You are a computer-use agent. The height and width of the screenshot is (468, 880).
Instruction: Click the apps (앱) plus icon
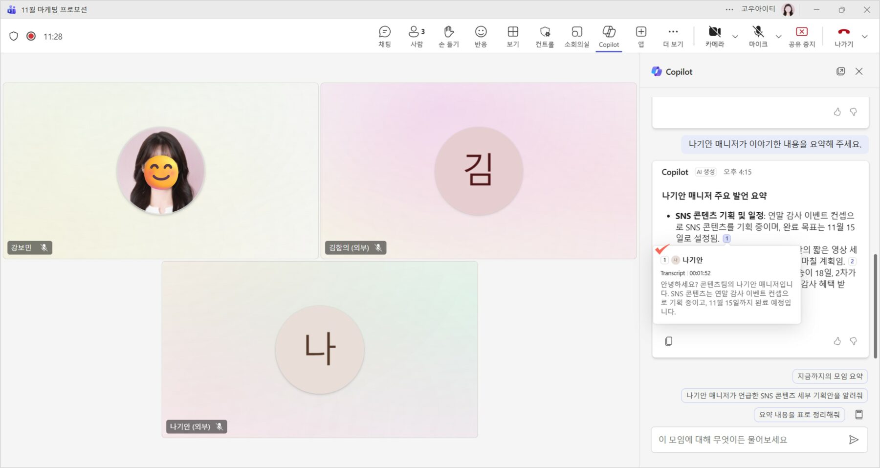pos(641,36)
